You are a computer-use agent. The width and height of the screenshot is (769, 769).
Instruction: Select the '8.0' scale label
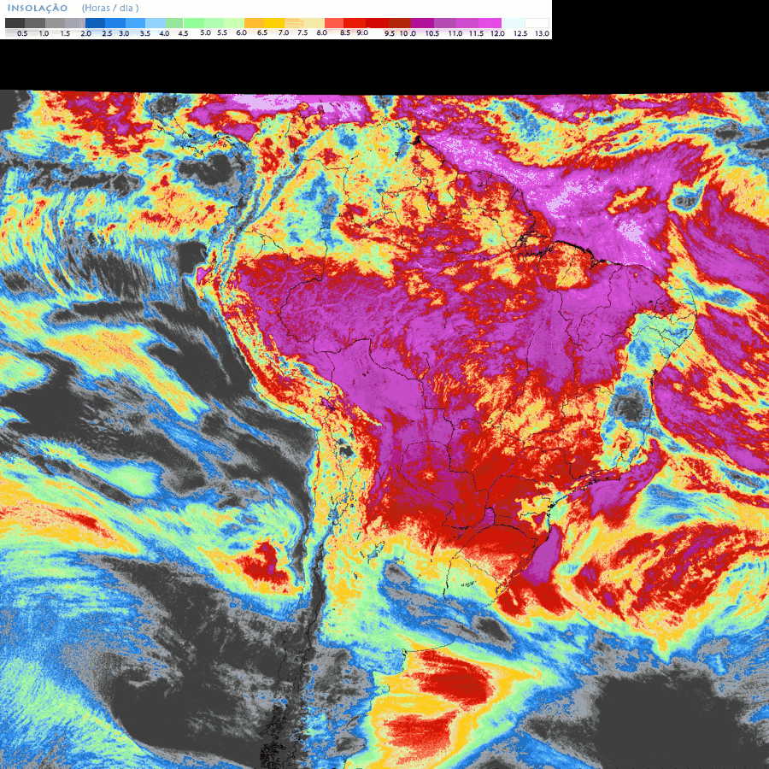pos(322,32)
